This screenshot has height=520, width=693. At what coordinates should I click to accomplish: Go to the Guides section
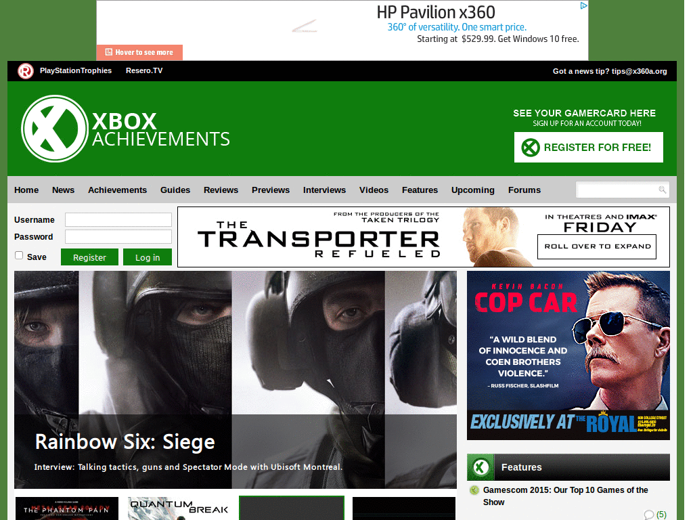click(175, 190)
